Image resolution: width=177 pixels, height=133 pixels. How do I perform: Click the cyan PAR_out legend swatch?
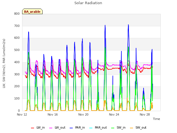click(x=91, y=128)
